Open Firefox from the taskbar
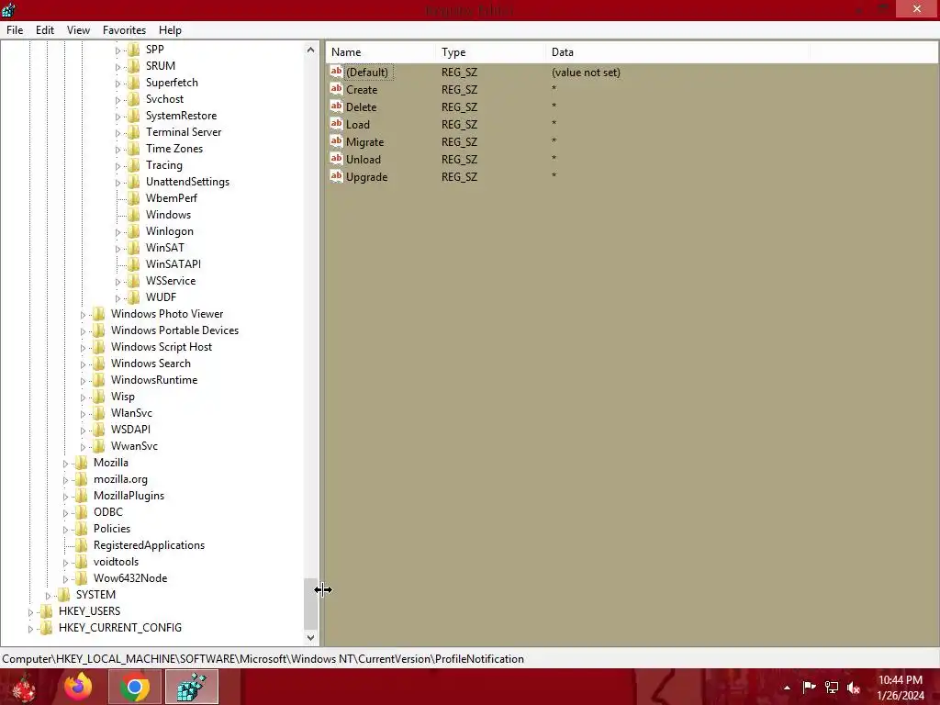 click(x=78, y=687)
